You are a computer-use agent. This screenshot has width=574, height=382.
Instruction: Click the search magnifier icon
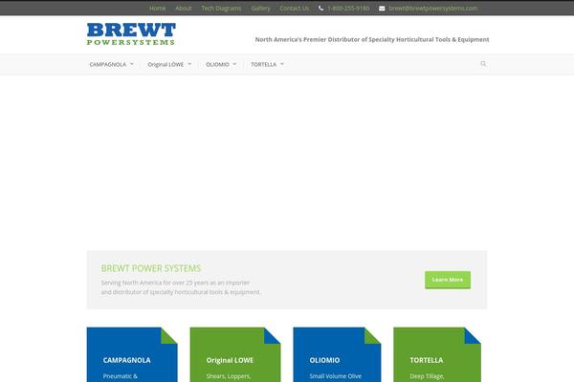(x=483, y=64)
